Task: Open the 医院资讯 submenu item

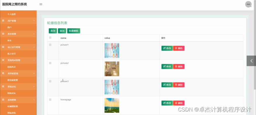Action: tap(11, 113)
